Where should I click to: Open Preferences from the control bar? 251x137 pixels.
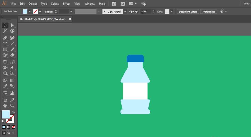coord(209,12)
